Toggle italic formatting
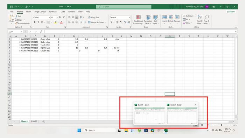Viewport: 245px width, 138px height. (x=38, y=22)
